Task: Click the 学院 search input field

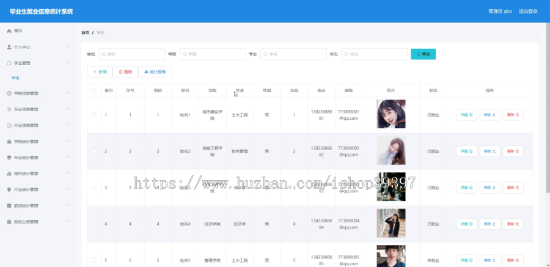Action: tap(213, 54)
